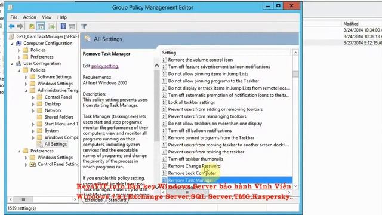Screen dimensions: 382x215
Task: Click the description pane scroll up arrow
Action: [x=156, y=66]
